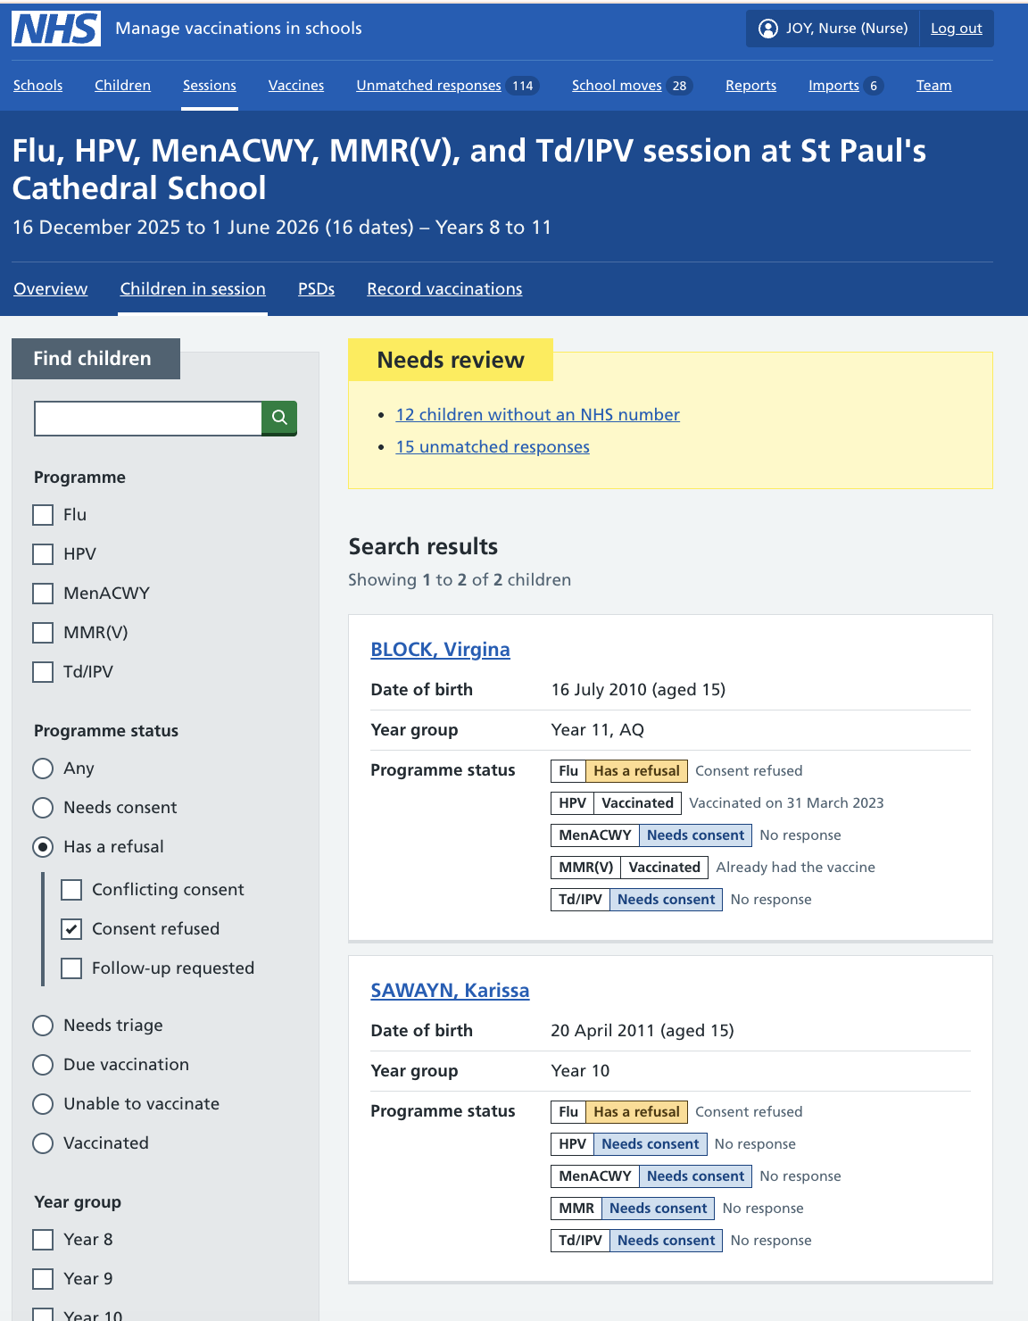Tick the MenACWY programme checkbox

coord(43,594)
